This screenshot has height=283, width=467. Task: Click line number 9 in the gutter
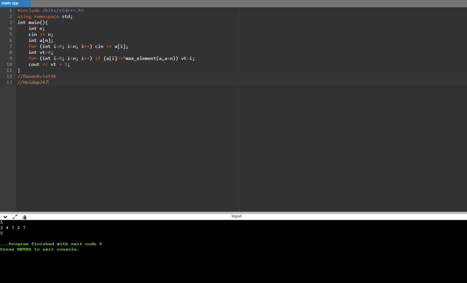tap(10, 58)
